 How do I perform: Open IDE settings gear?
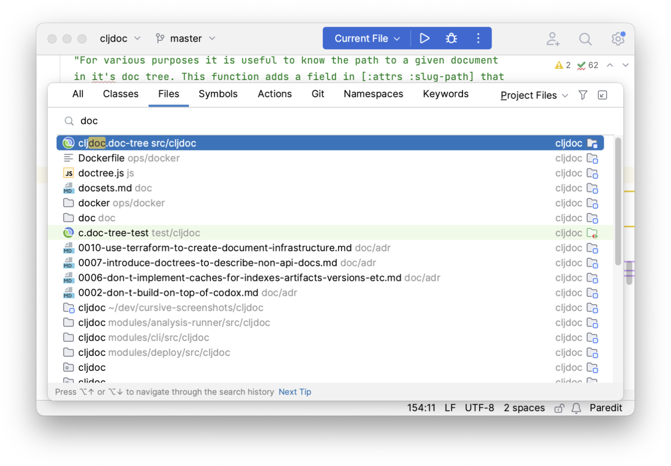tap(618, 38)
